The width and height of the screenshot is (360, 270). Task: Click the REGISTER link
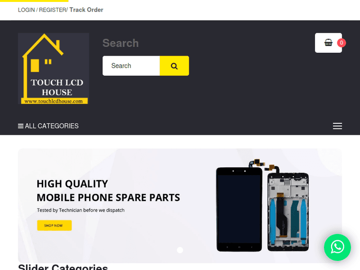point(53,10)
